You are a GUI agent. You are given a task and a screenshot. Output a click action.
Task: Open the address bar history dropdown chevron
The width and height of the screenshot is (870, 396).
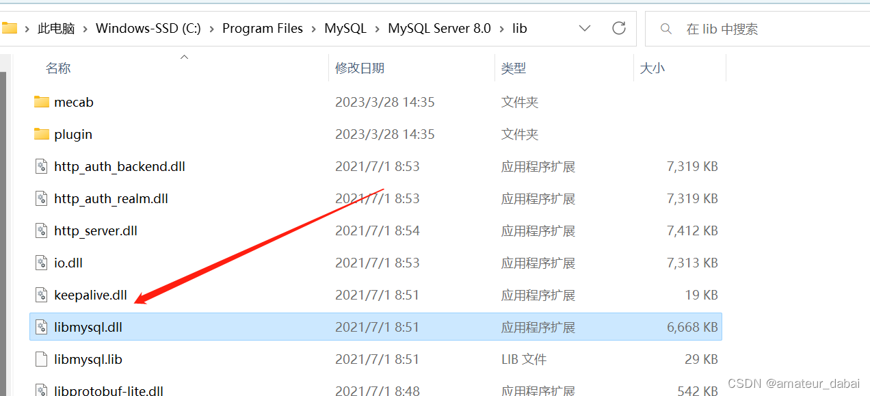tap(585, 28)
